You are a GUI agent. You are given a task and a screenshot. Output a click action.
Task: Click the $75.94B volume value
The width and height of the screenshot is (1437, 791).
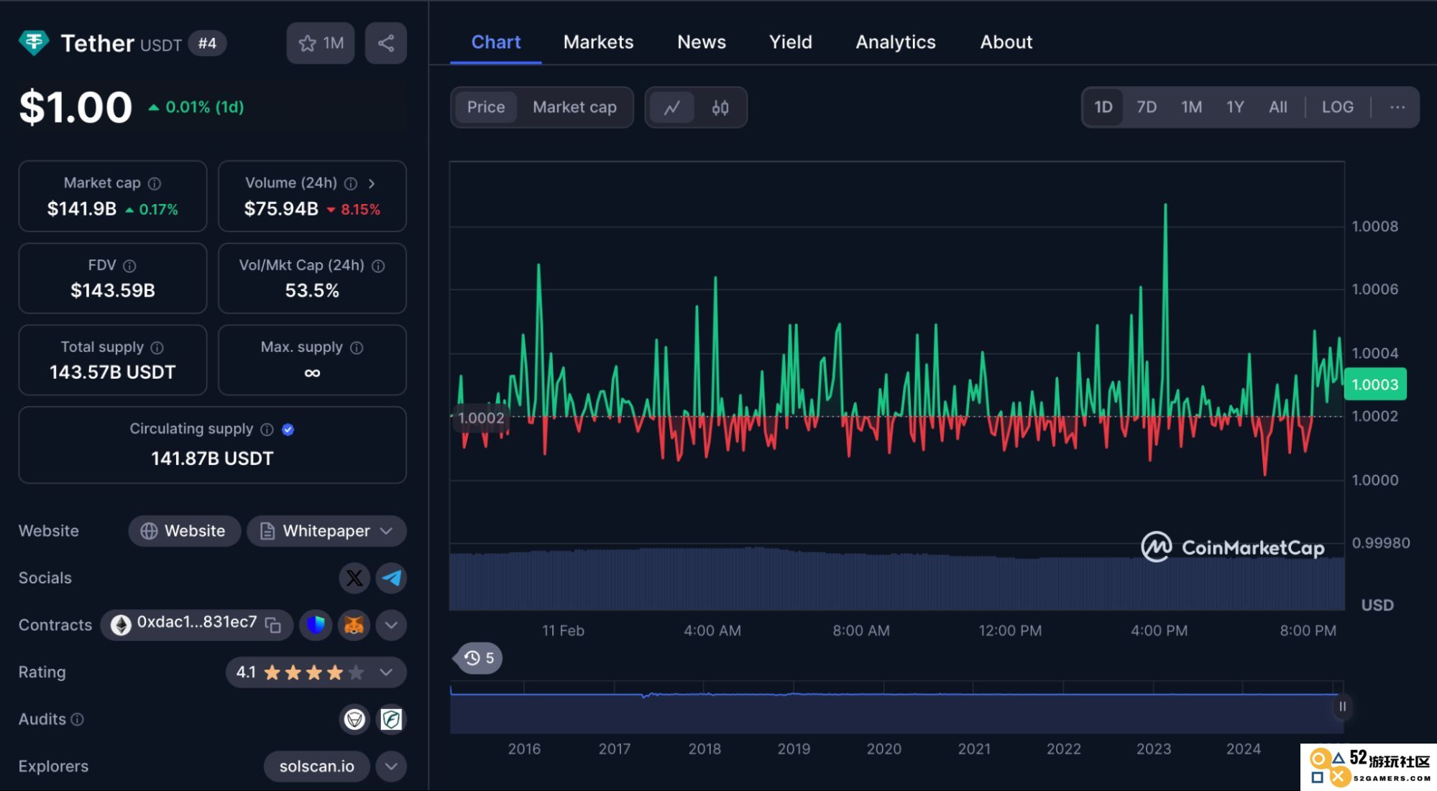(281, 209)
